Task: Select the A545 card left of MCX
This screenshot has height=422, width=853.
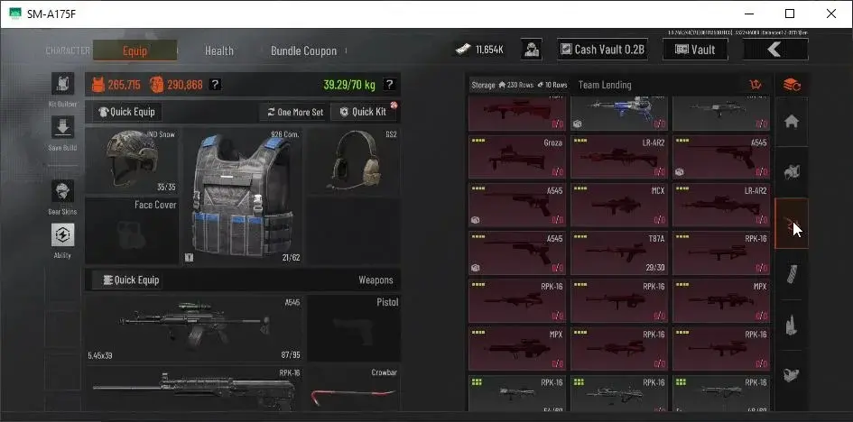Action: point(517,206)
